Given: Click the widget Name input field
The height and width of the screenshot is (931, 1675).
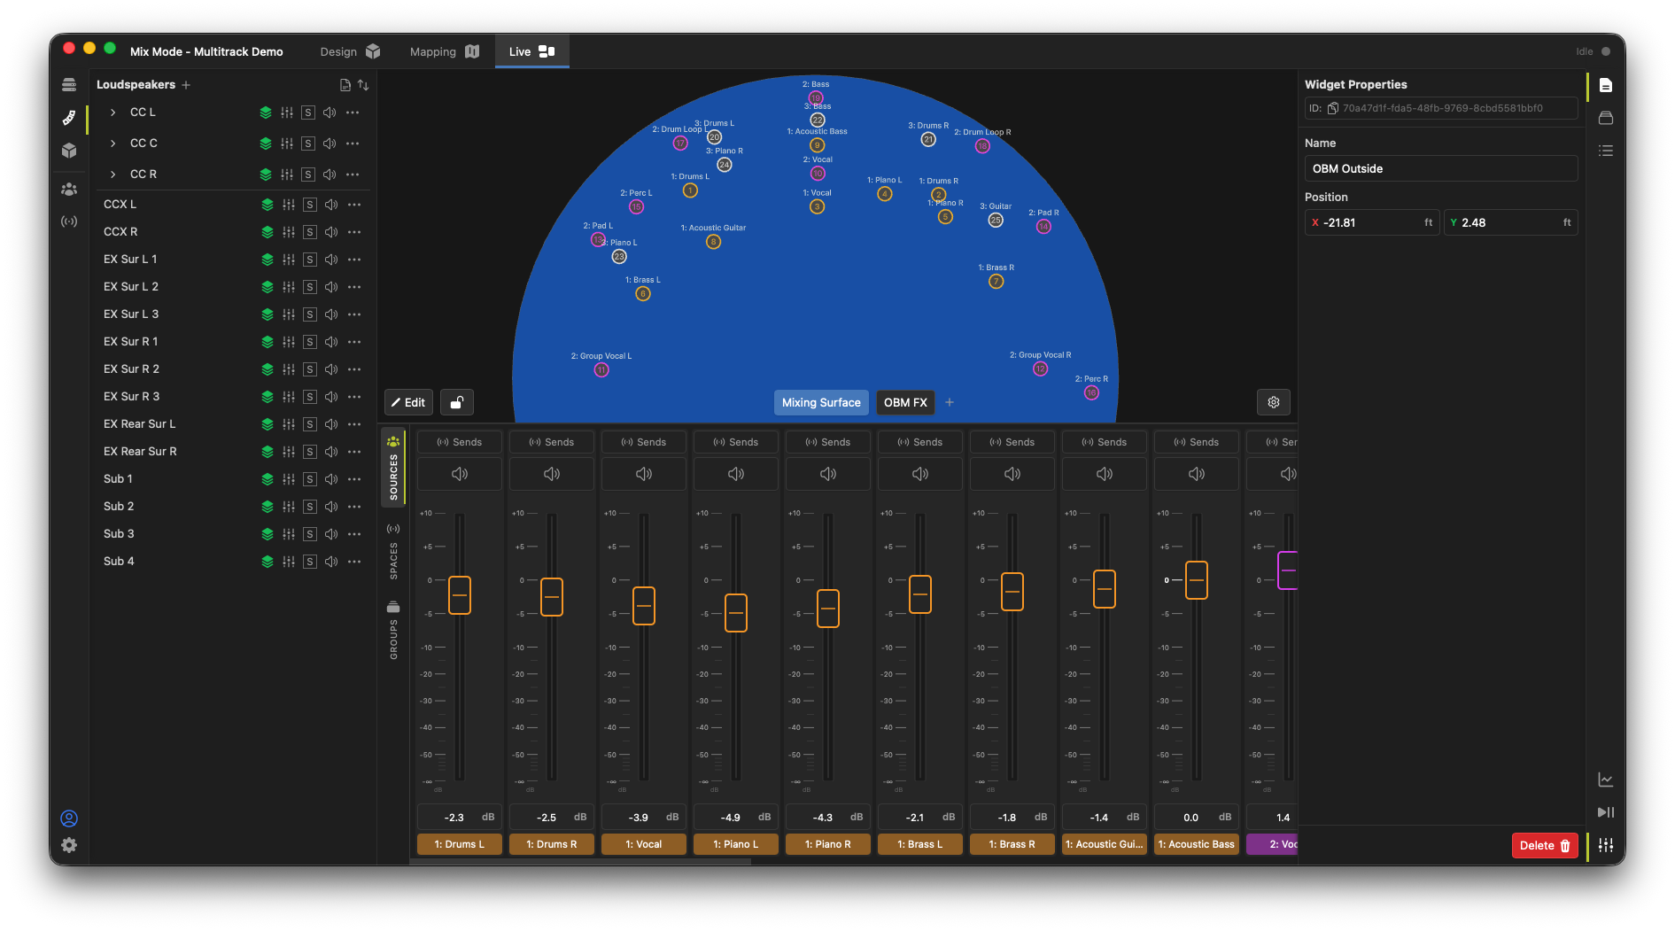Looking at the screenshot, I should (1441, 168).
